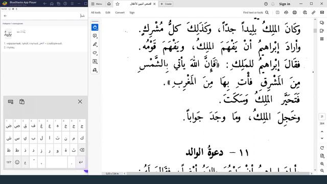Go back in the dictionary app

click(5, 16)
